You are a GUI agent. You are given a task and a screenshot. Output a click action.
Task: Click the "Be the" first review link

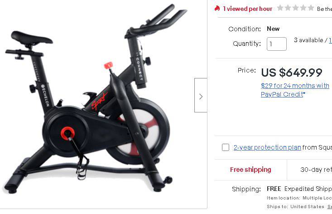324,9
